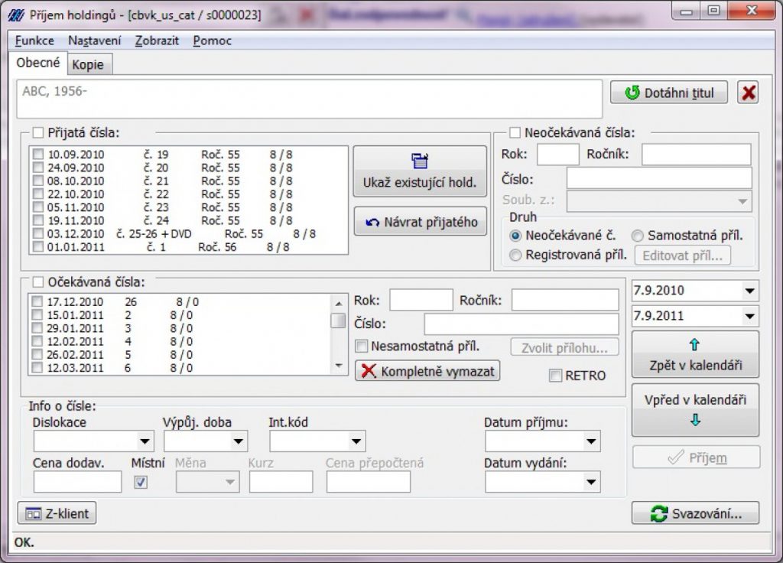
Task: Open Svazování binding dialog
Action: point(695,513)
